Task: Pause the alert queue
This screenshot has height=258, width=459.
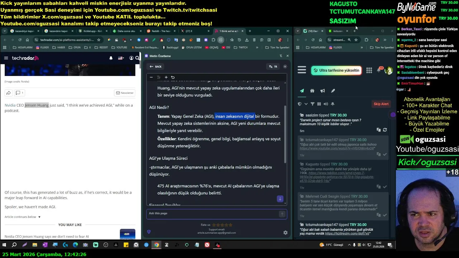Action: click(x=319, y=104)
